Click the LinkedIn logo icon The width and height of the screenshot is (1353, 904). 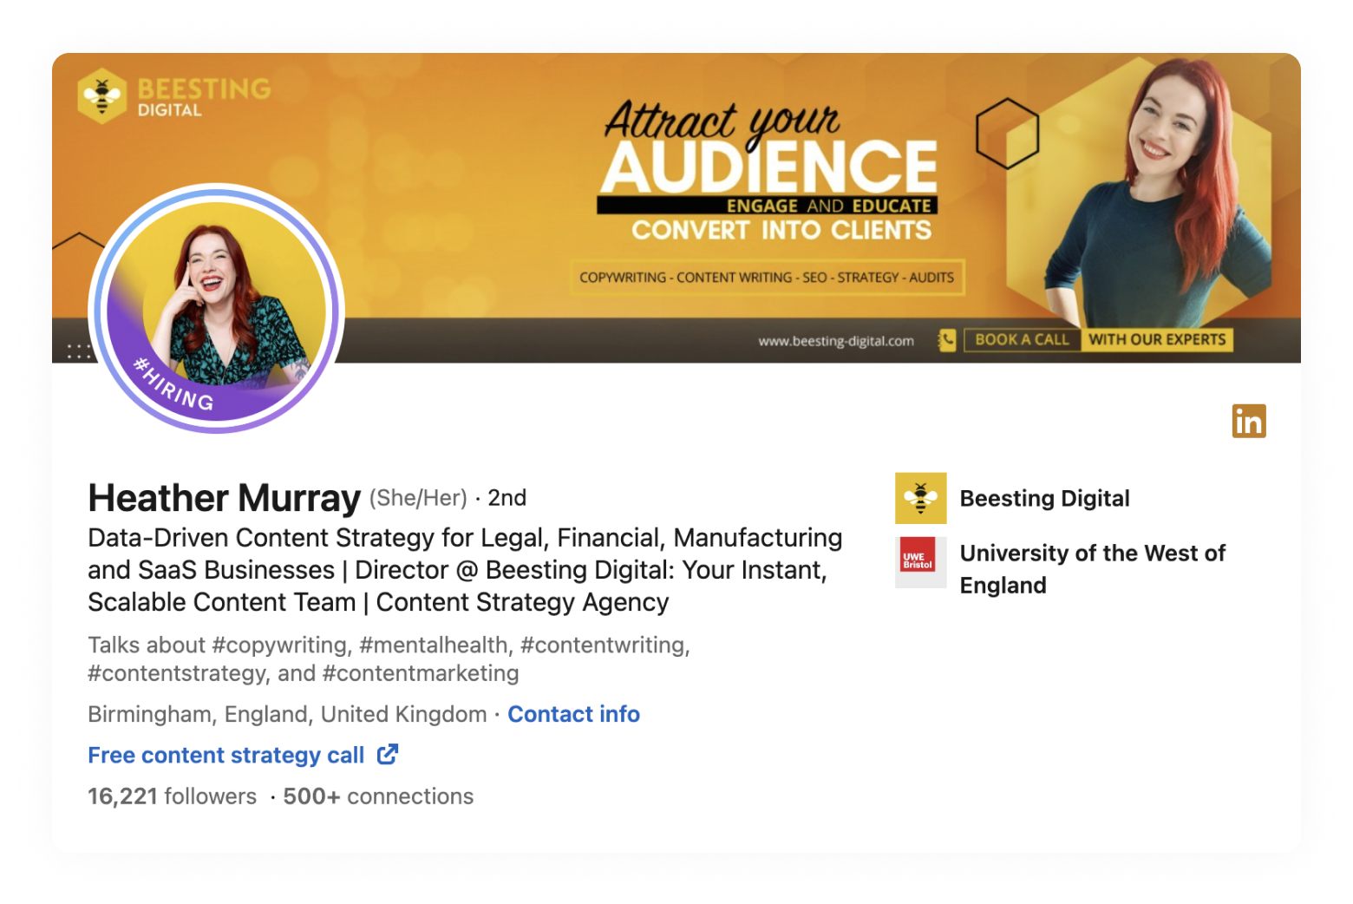1249,421
